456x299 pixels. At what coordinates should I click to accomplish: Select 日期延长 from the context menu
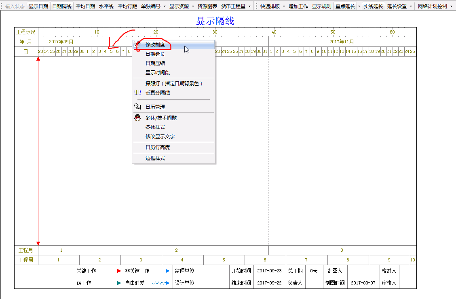pos(155,54)
